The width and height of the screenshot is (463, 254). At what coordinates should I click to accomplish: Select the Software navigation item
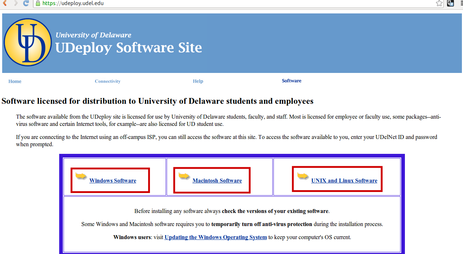tap(292, 81)
